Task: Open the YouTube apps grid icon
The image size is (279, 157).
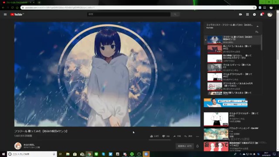Action: (x=248, y=14)
